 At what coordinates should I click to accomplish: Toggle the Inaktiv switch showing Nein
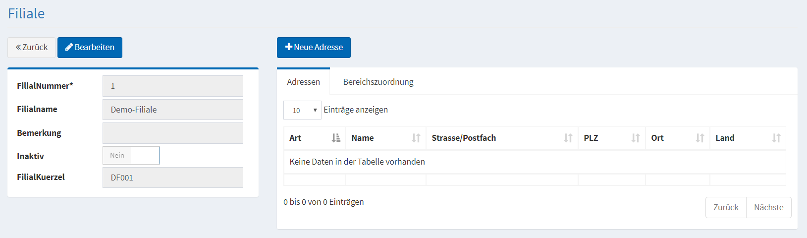131,155
